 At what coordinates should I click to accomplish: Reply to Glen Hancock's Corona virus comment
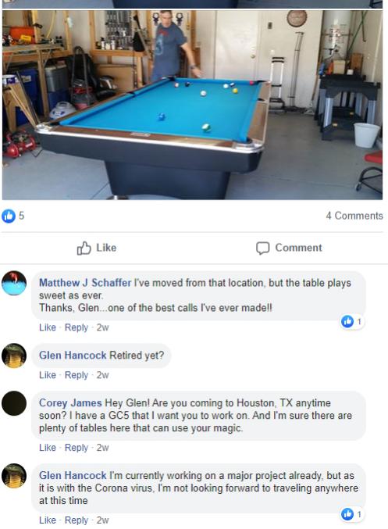tap(77, 520)
